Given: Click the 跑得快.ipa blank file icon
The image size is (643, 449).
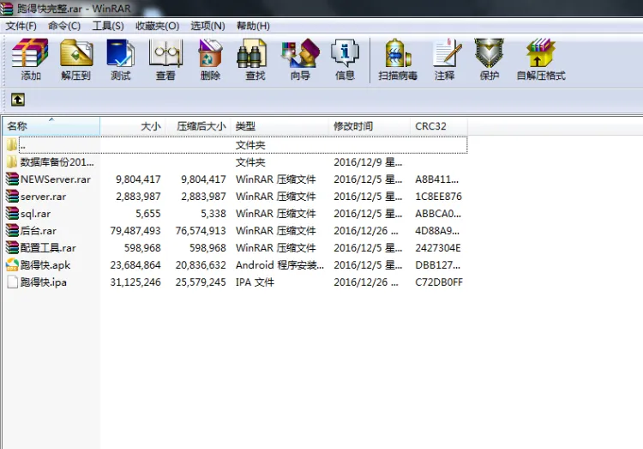Looking at the screenshot, I should (x=12, y=282).
